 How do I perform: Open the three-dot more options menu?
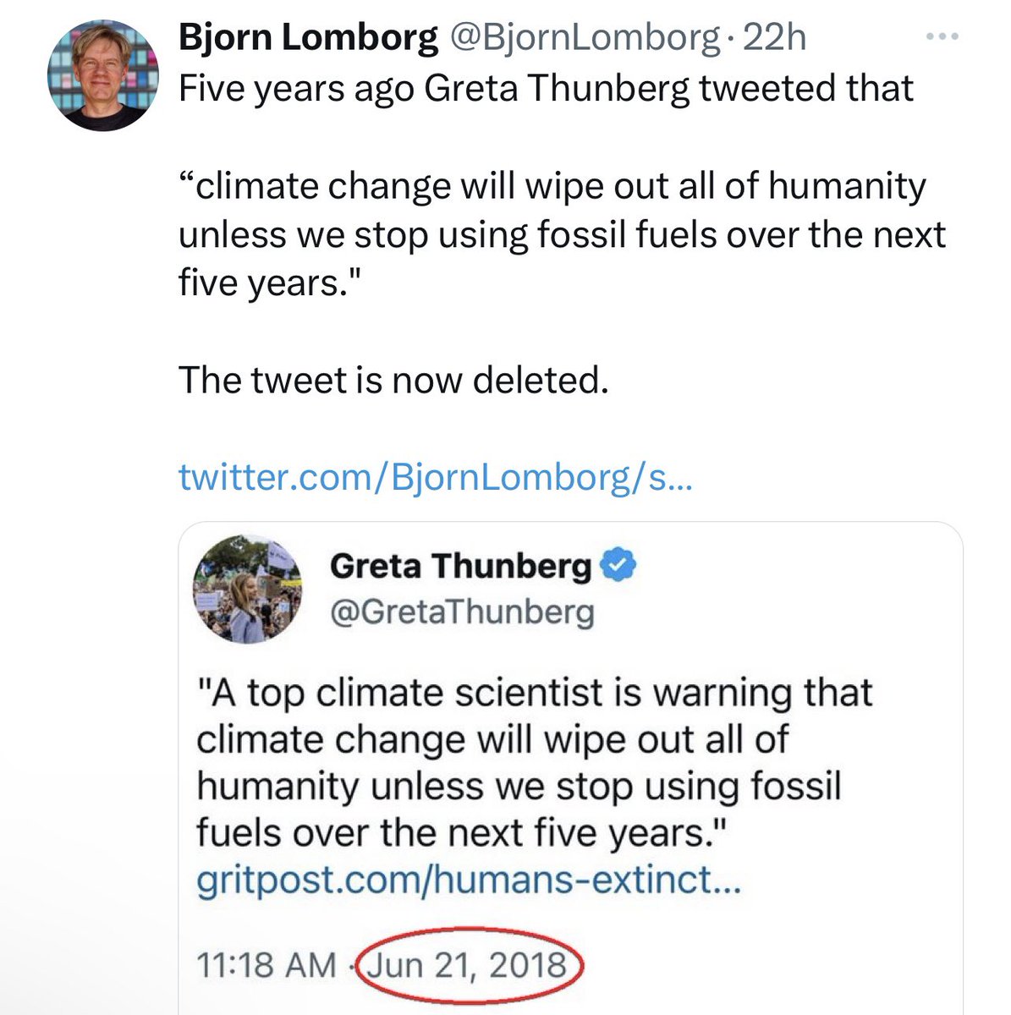943,38
